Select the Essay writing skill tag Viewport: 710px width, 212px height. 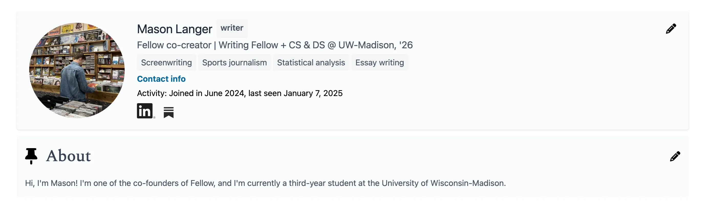[x=380, y=62]
